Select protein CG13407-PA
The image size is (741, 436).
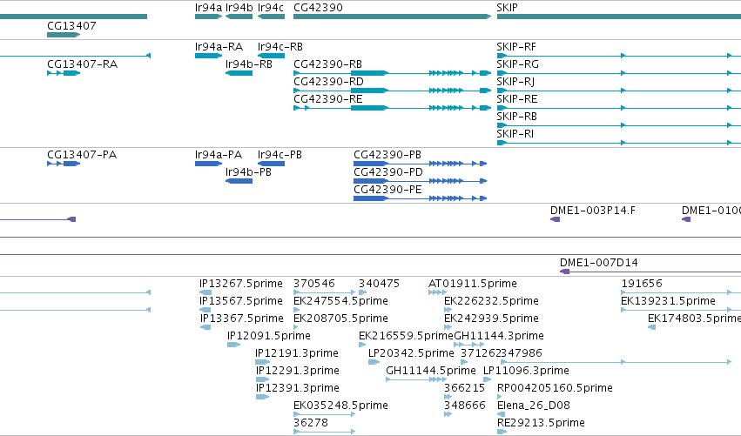pos(64,164)
